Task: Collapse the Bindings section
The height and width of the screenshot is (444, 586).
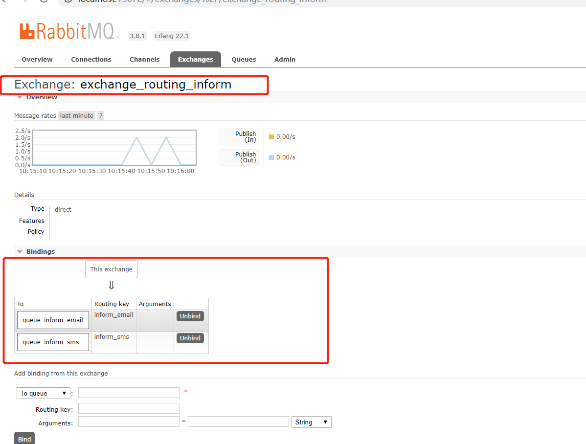Action: click(20, 251)
